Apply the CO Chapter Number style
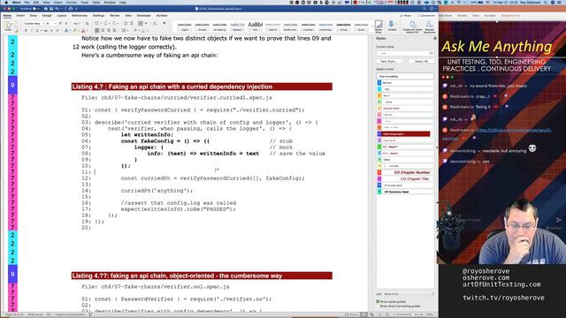566x318 pixels. pos(405,173)
